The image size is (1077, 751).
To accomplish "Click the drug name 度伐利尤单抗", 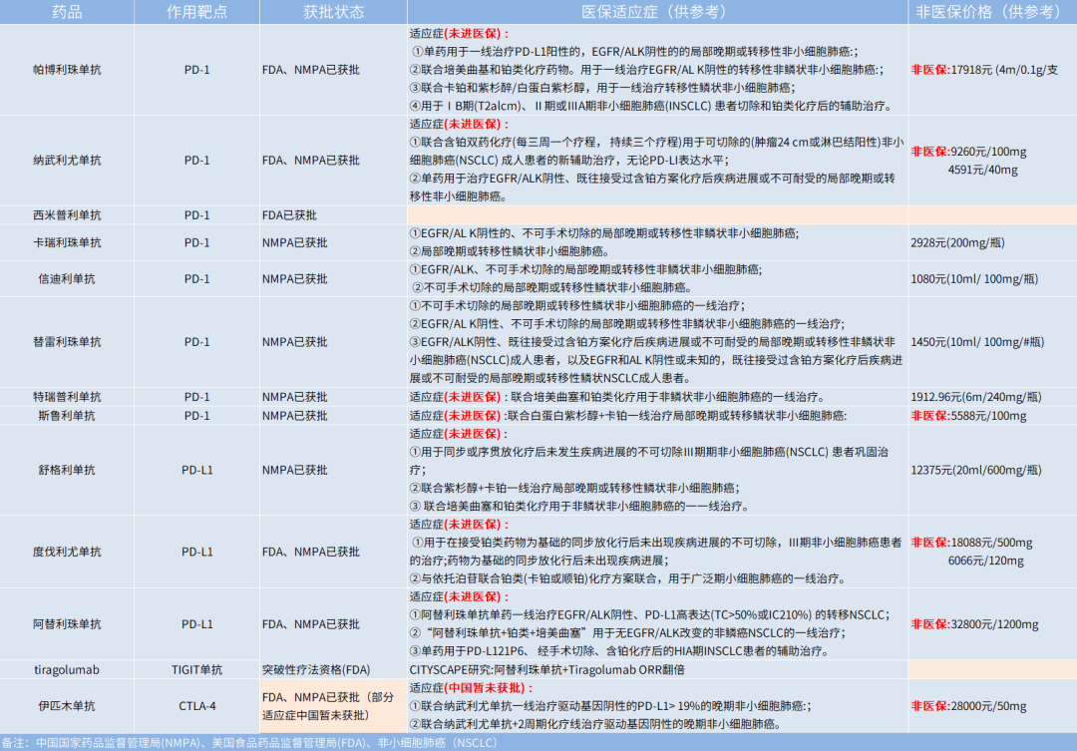I will pyautogui.click(x=67, y=552).
